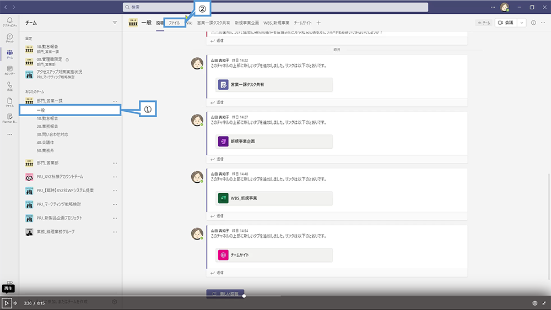This screenshot has height=310, width=551.
Task: Reply under 営業一課タスク共有 post
Action: point(217,102)
